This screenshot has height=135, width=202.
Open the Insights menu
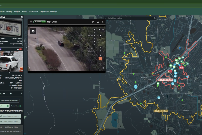(17, 11)
